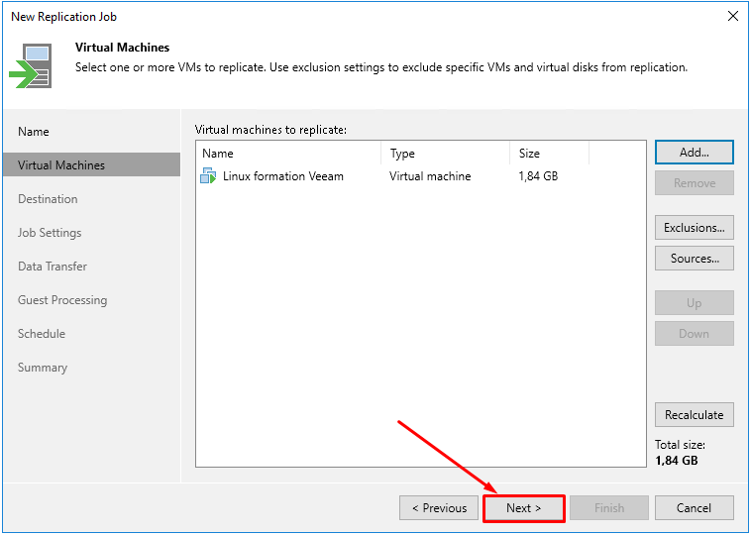Screen dimensions: 751x536
Task: Select the Linux formation Veeam row
Action: tap(420, 176)
